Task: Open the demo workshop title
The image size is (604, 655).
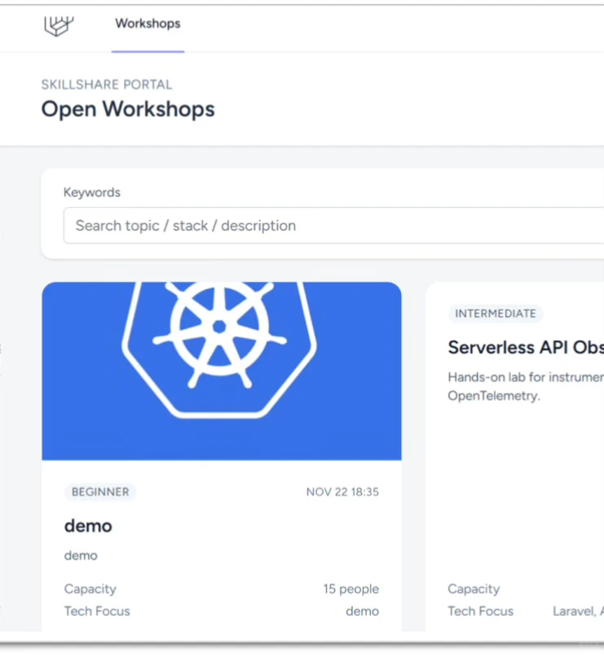Action: (88, 526)
